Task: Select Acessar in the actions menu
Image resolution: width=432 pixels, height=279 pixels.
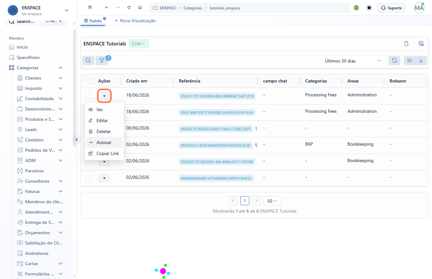Action: 104,142
